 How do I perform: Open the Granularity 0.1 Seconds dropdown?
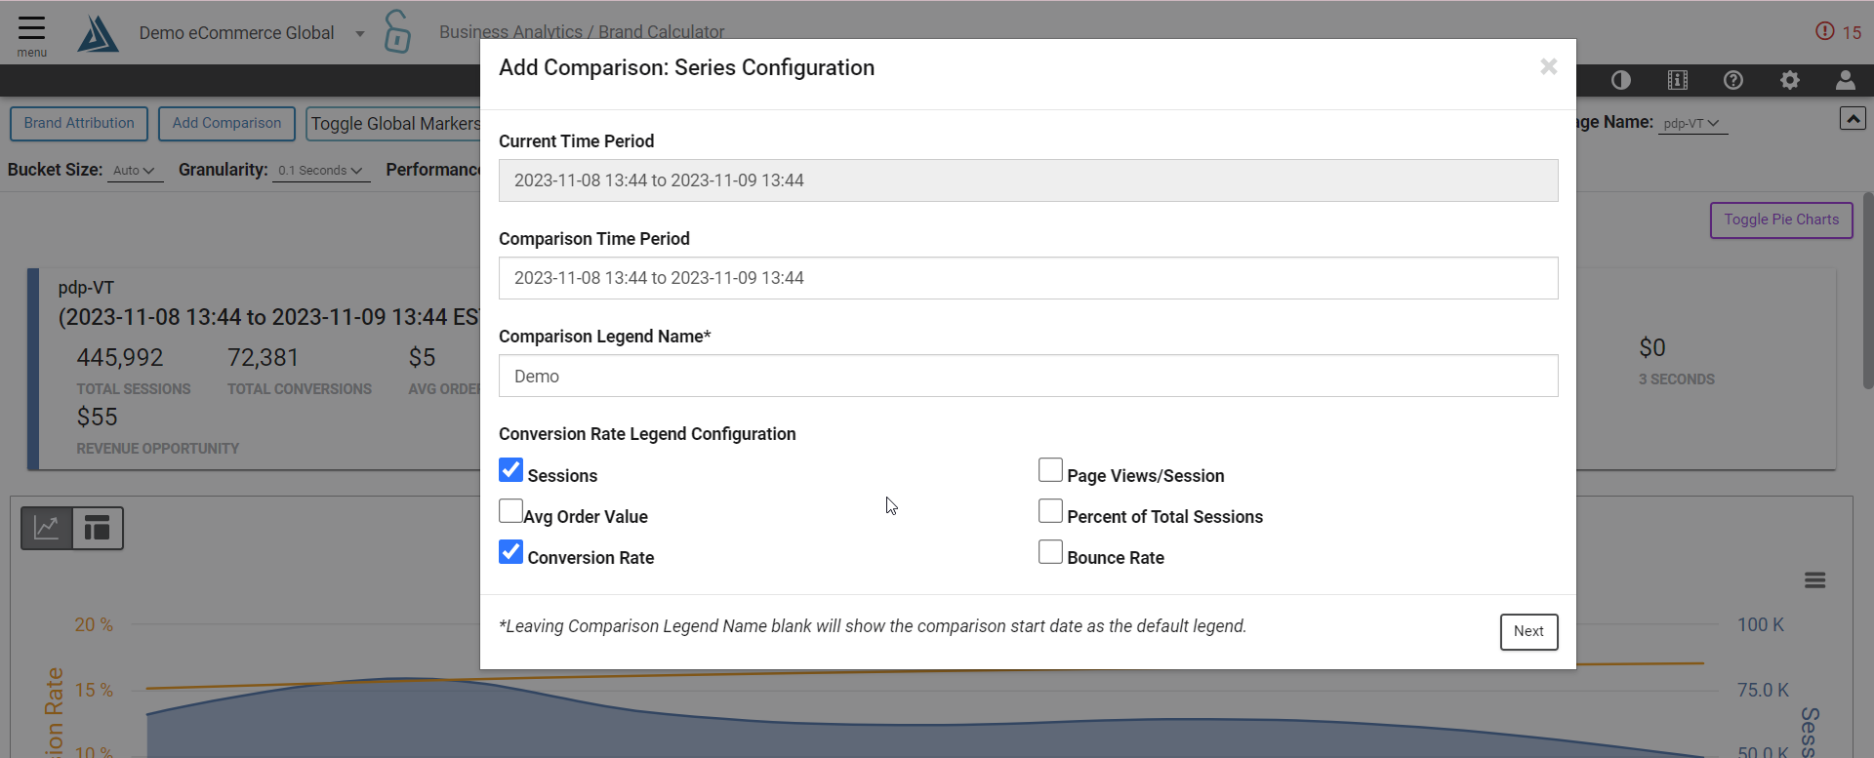pos(321,171)
